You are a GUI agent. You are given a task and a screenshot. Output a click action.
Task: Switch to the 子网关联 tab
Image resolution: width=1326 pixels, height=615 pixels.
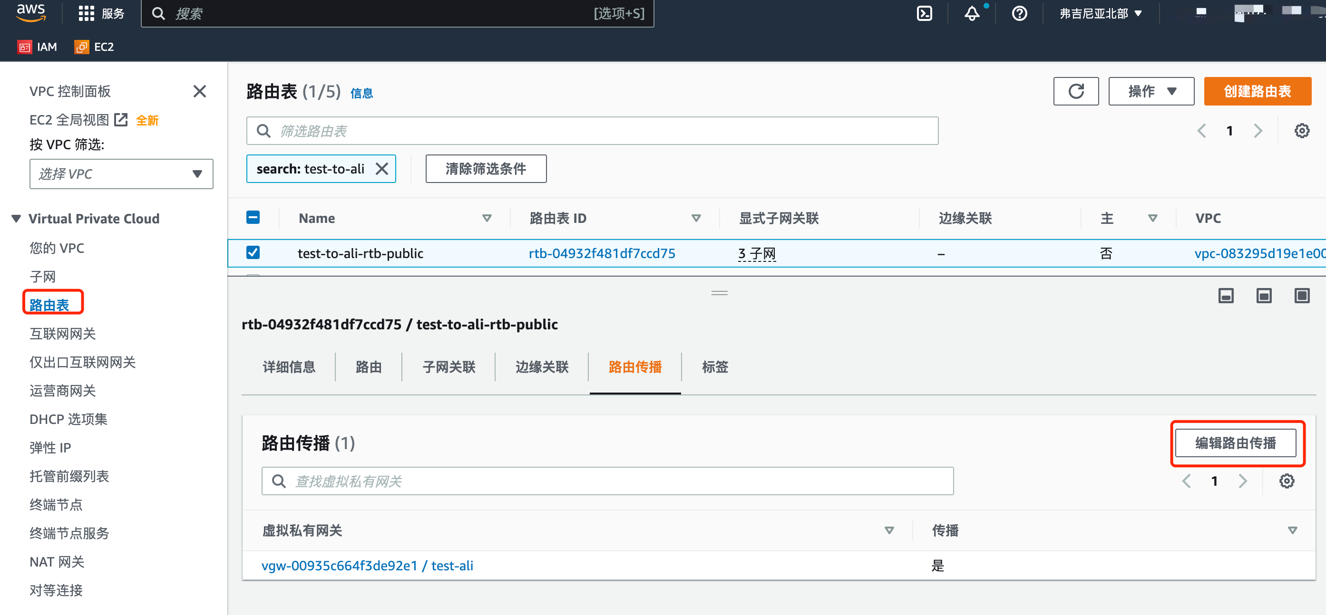pos(448,367)
